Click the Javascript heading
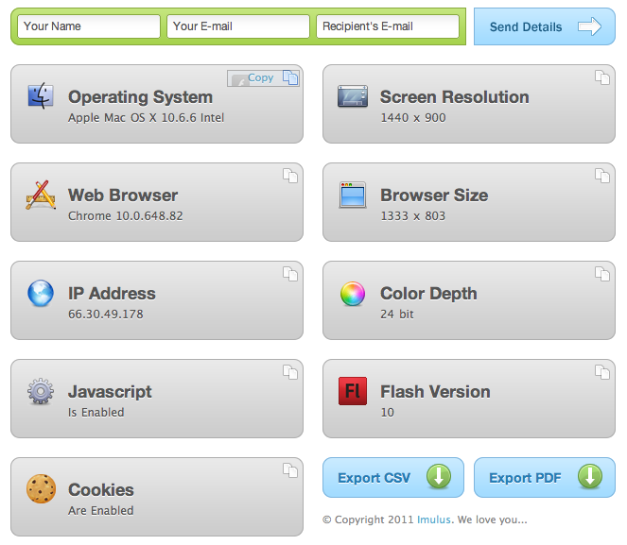This screenshot has height=545, width=627. pyautogui.click(x=110, y=392)
